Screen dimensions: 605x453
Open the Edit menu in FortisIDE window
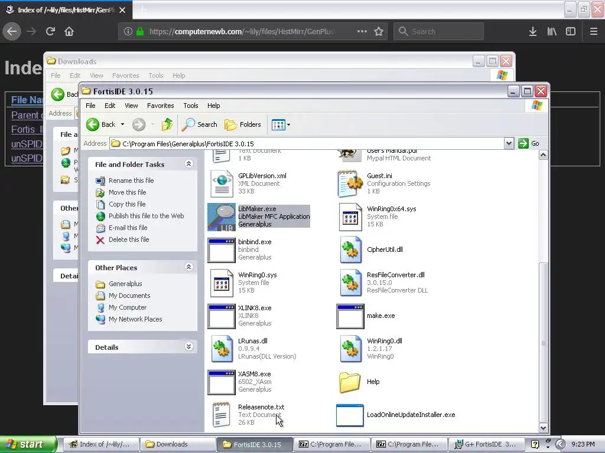point(110,106)
